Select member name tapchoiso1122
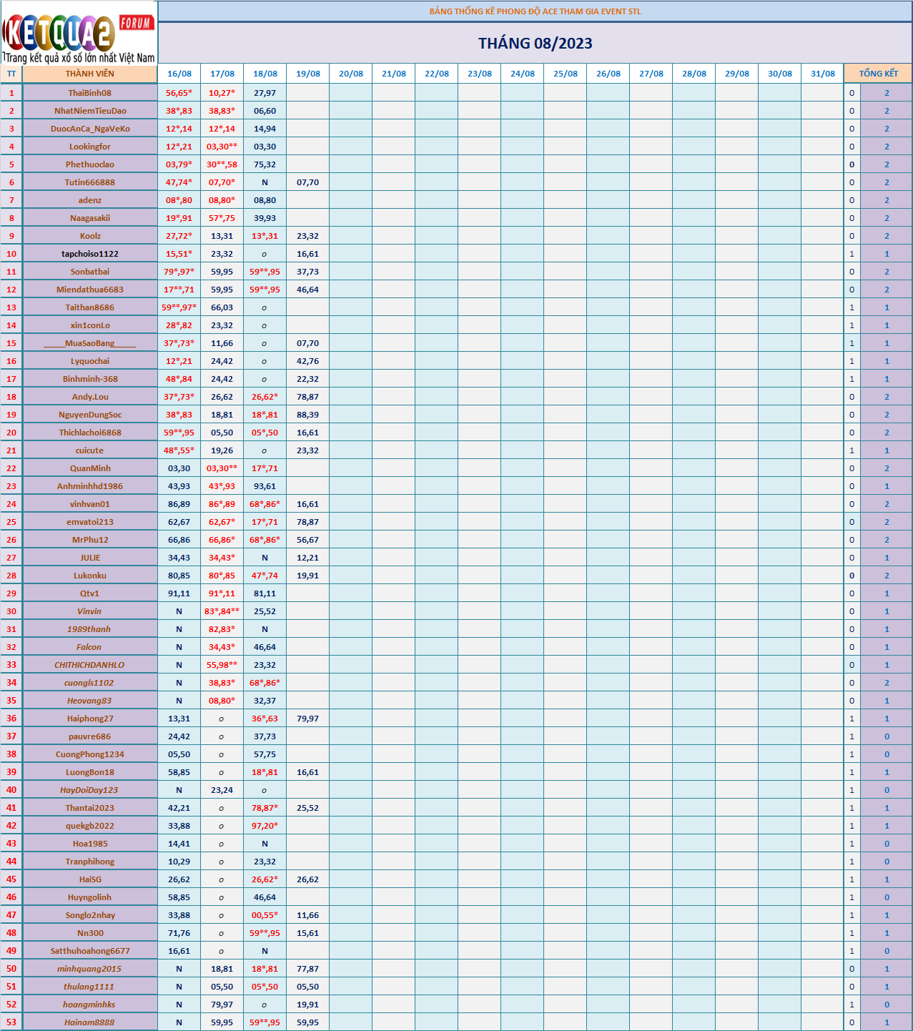 click(90, 254)
